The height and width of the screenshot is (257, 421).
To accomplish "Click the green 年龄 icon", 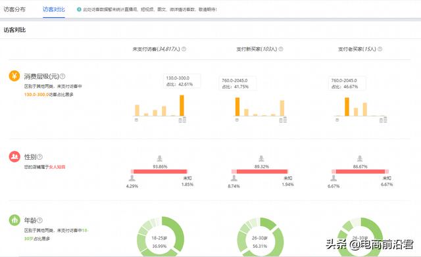I will pyautogui.click(x=14, y=220).
